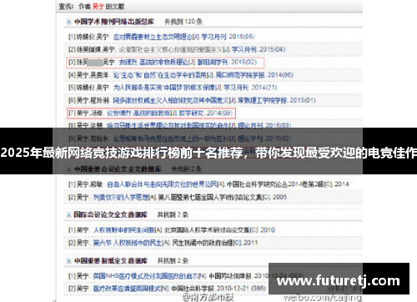
Task: Click authors 吴宁,冯琼 in row [7]
Action: click(89, 113)
